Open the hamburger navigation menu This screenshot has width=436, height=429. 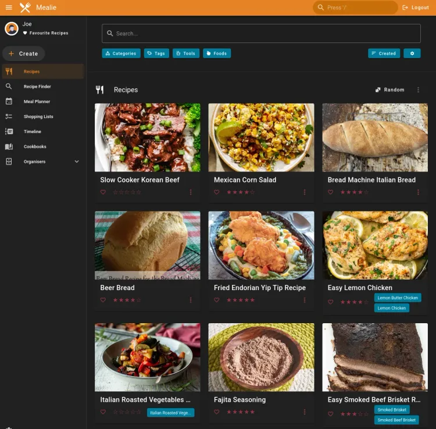point(9,8)
